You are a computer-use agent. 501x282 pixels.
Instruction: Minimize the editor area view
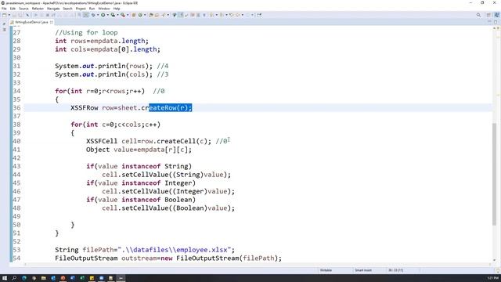coord(489,22)
